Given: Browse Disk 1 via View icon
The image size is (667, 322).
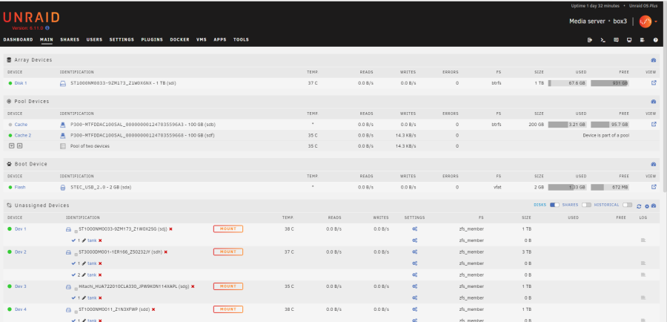Looking at the screenshot, I should tap(653, 83).
